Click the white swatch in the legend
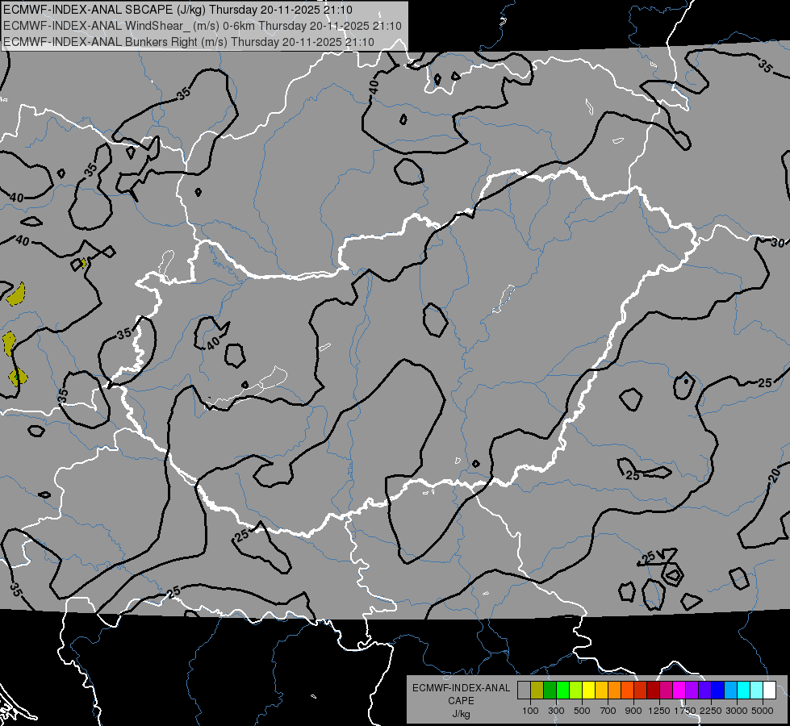 pyautogui.click(x=769, y=691)
